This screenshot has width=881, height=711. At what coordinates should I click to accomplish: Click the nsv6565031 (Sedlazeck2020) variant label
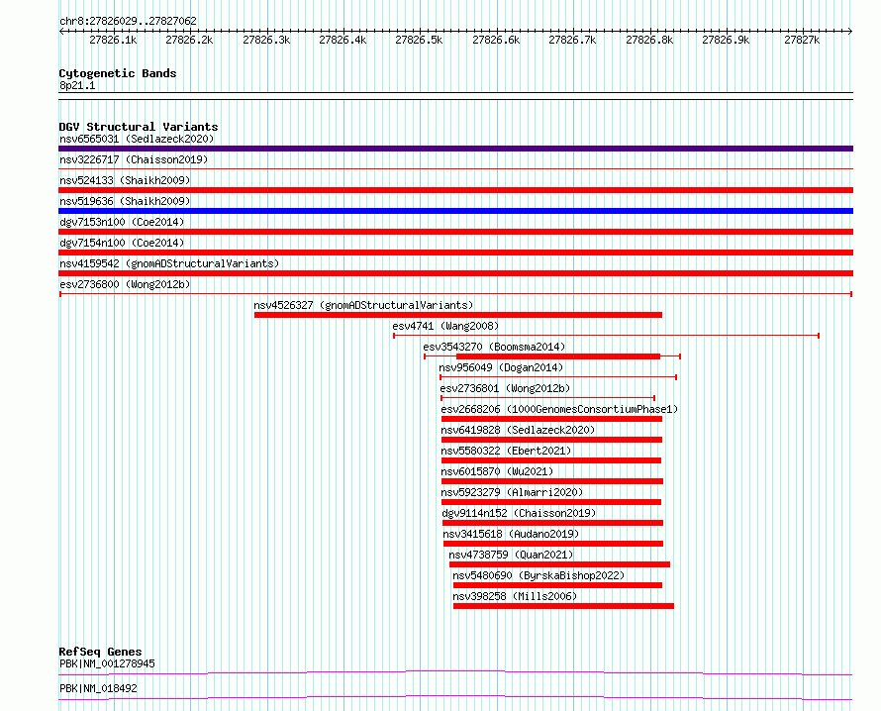[x=137, y=139]
